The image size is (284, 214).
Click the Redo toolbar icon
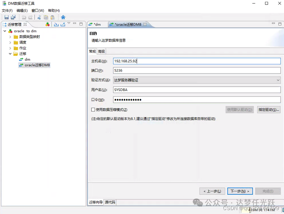[30, 17]
